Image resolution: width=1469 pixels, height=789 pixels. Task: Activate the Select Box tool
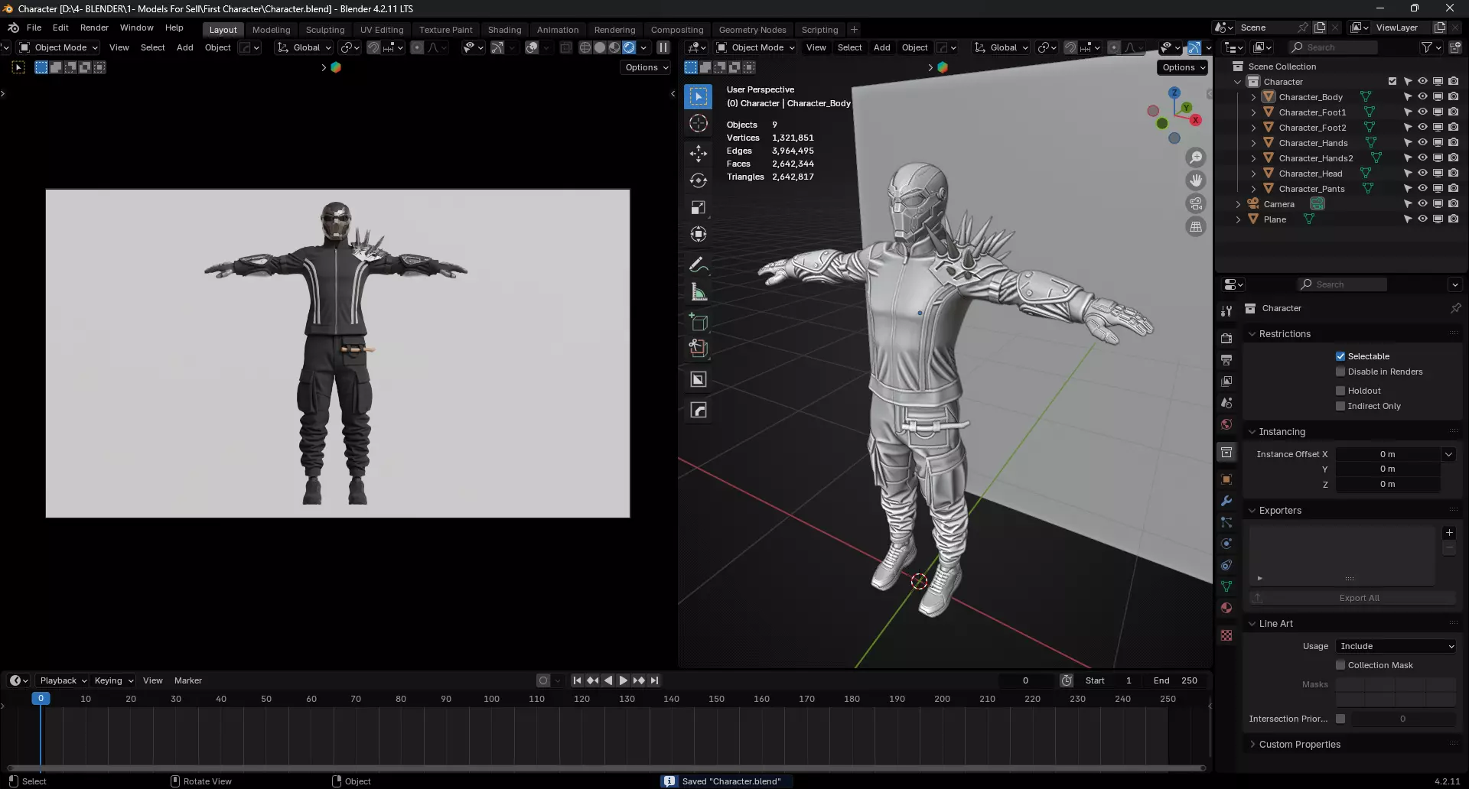[x=699, y=96]
